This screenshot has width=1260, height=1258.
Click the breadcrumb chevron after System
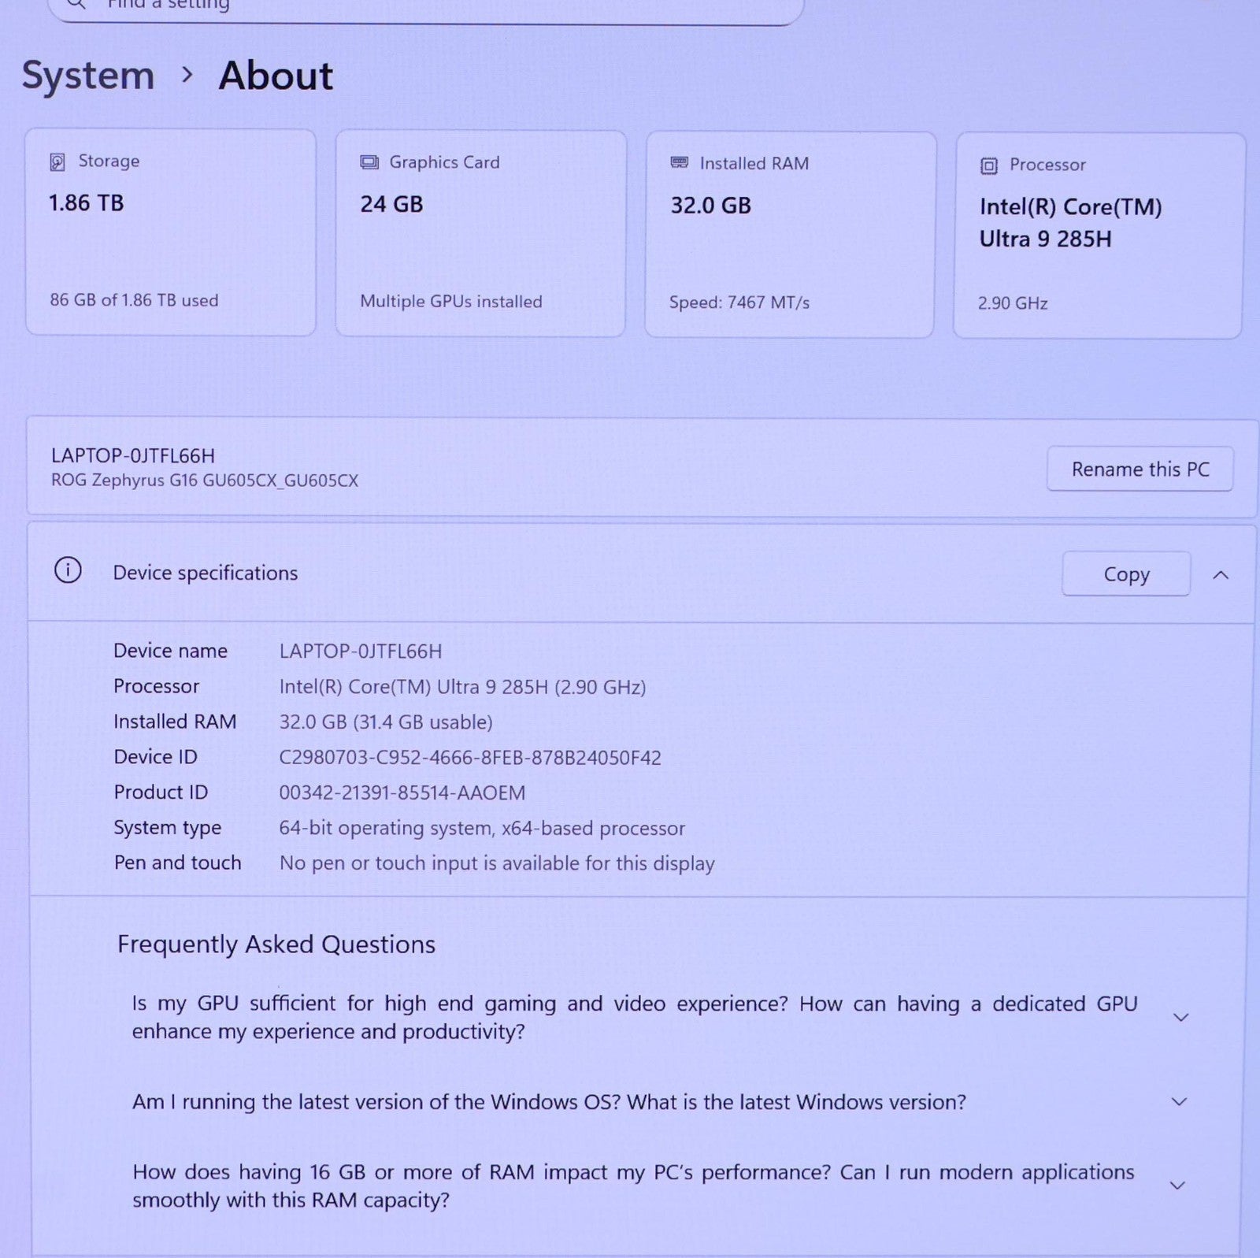click(187, 75)
